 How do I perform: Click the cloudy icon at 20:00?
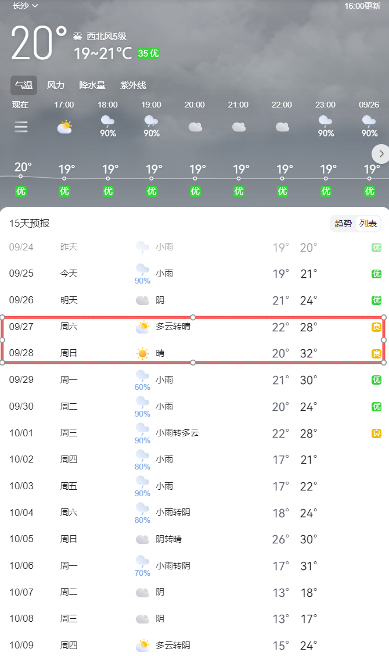(x=195, y=127)
